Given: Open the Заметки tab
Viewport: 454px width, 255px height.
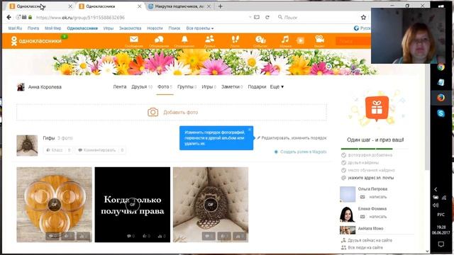Looking at the screenshot, I should 232,86.
